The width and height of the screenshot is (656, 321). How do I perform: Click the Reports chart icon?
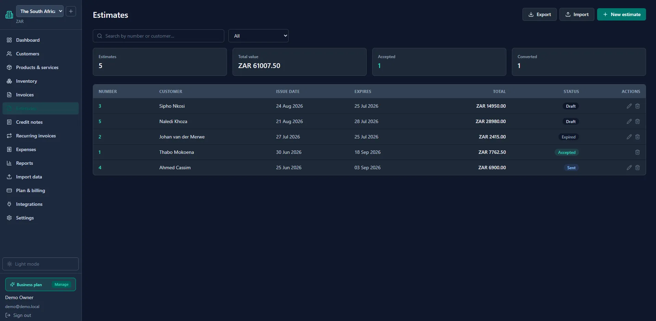pos(9,163)
